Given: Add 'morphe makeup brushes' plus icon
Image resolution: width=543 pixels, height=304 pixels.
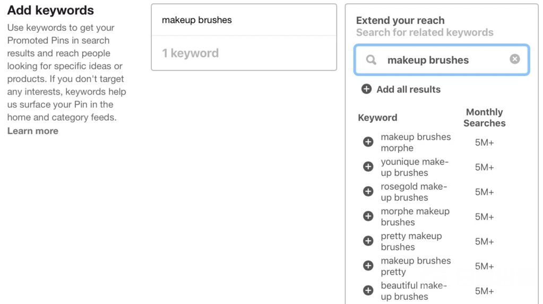Looking at the screenshot, I should point(368,216).
